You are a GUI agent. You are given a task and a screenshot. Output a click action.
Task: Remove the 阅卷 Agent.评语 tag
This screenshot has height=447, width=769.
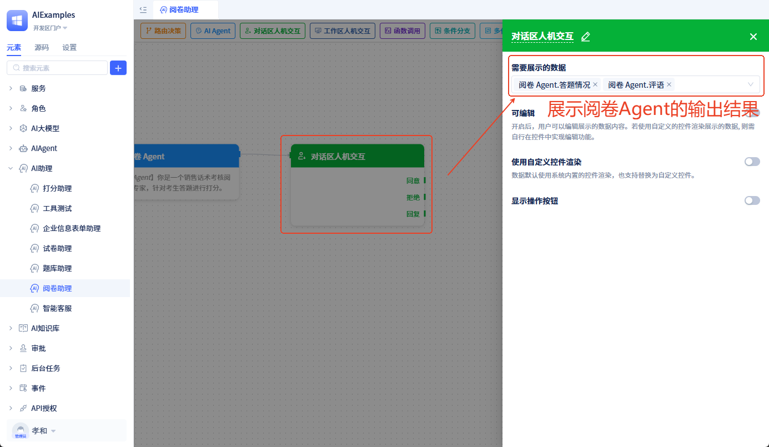tap(669, 84)
